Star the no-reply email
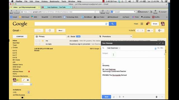 tap(39, 44)
